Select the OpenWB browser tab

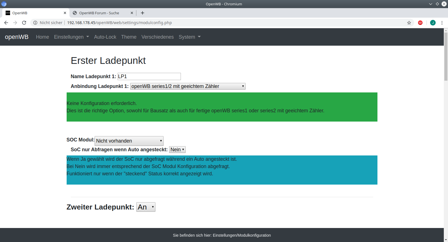[36, 13]
